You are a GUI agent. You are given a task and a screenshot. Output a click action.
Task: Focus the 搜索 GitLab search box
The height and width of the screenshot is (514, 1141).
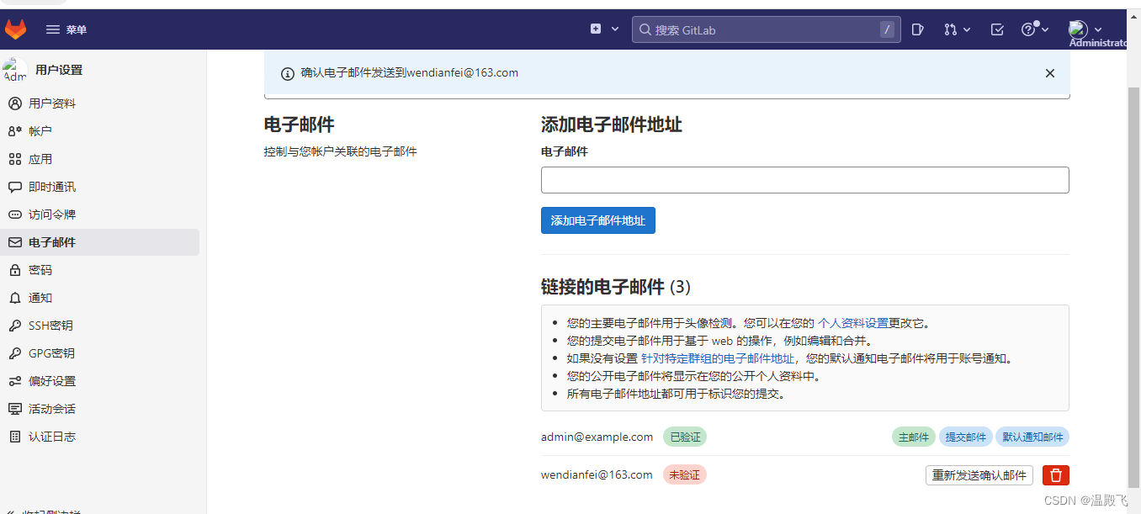point(766,29)
